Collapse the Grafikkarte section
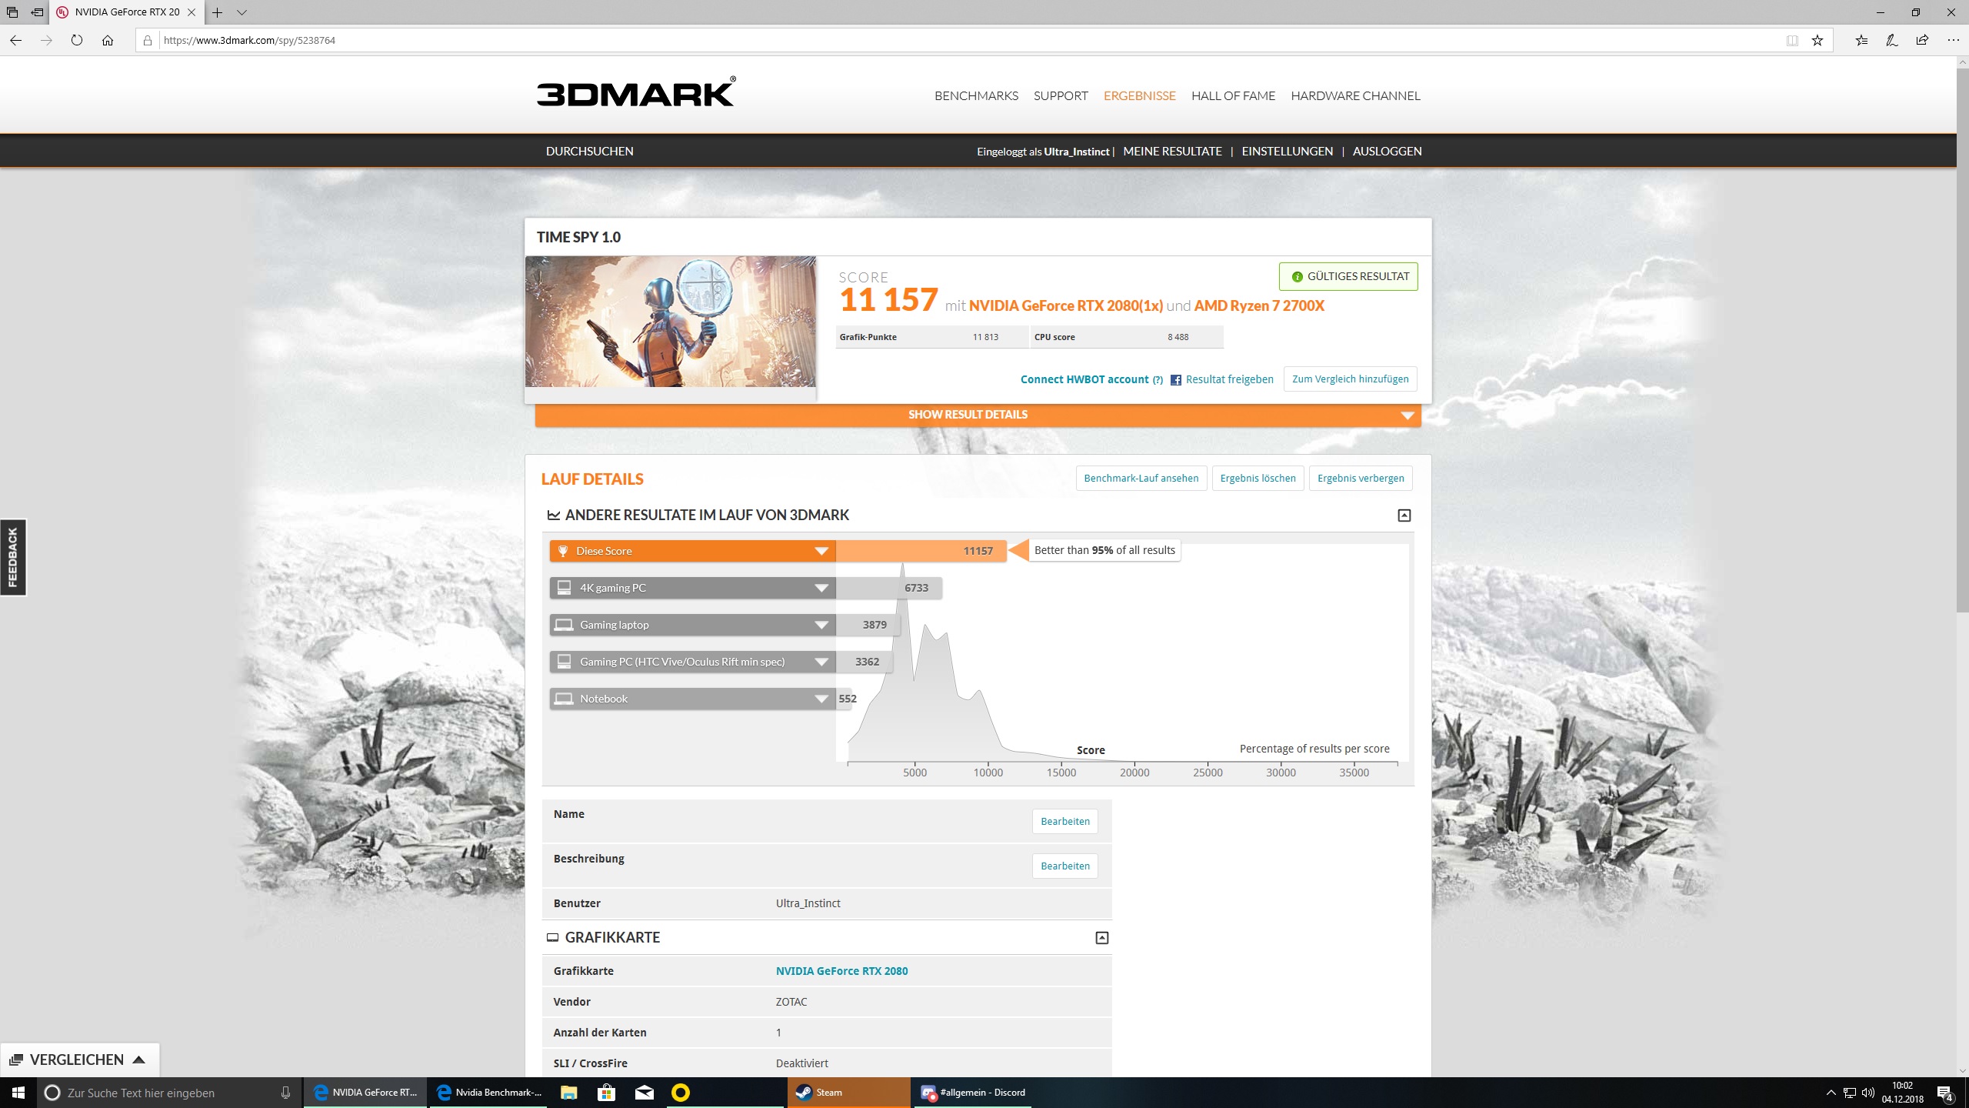 (x=1101, y=937)
